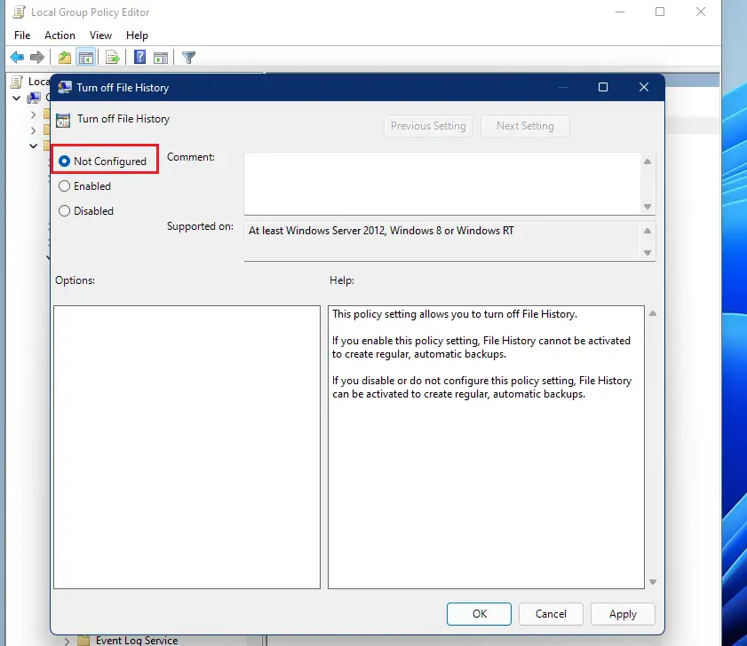This screenshot has height=646, width=747.
Task: Open the Help question mark toolbar icon
Action: pyautogui.click(x=139, y=57)
